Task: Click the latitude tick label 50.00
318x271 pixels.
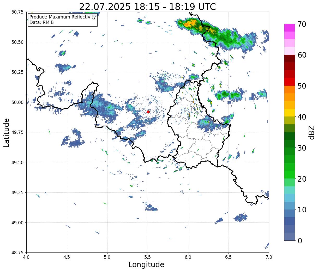Action: coord(17,102)
